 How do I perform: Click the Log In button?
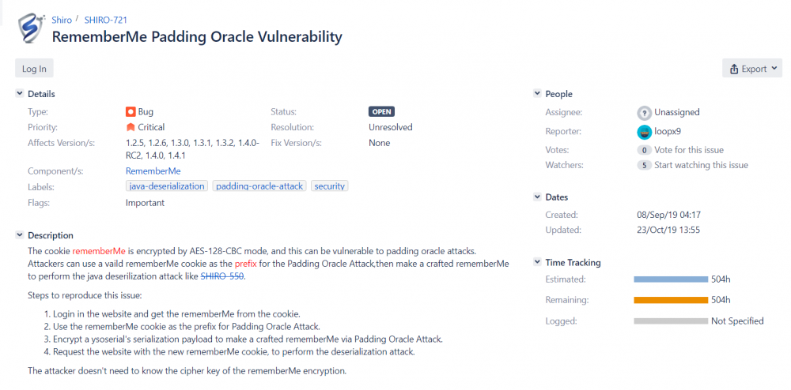pos(34,69)
